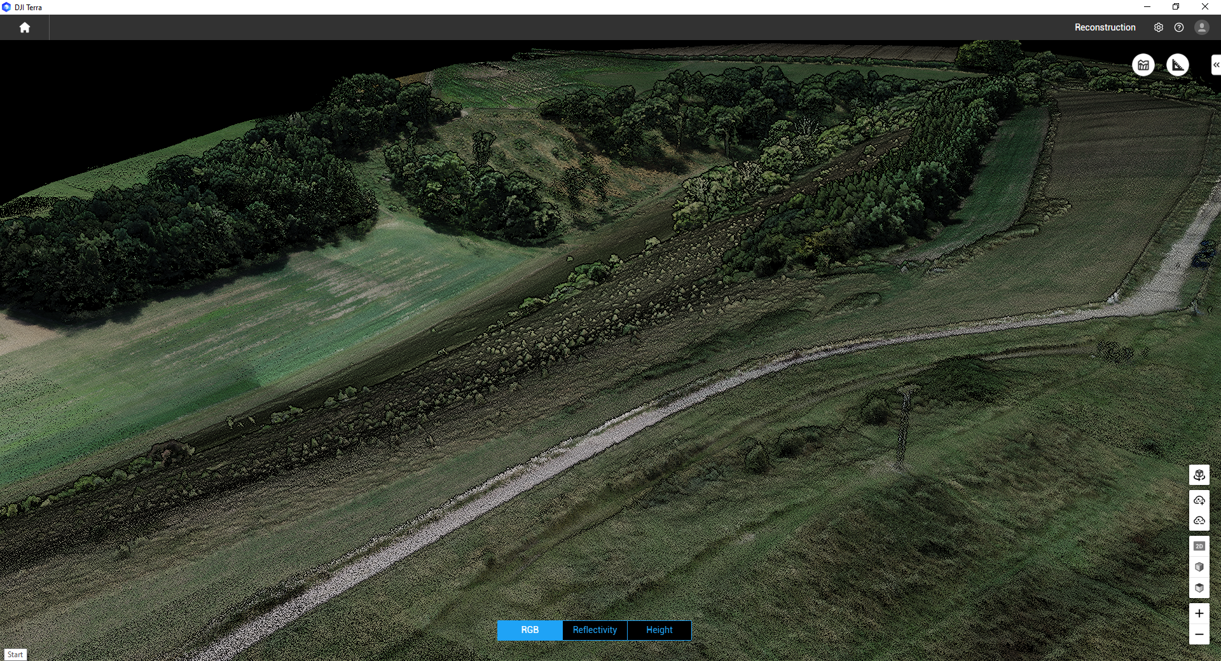Select the RGB display tab
The width and height of the screenshot is (1221, 661).
[x=529, y=630]
